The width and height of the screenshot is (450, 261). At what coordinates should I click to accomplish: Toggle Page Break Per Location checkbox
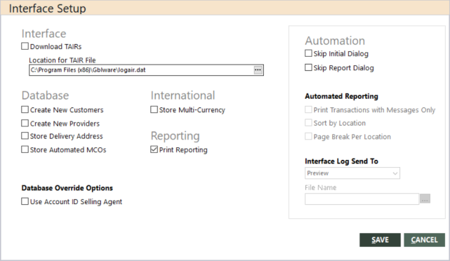[x=308, y=136]
